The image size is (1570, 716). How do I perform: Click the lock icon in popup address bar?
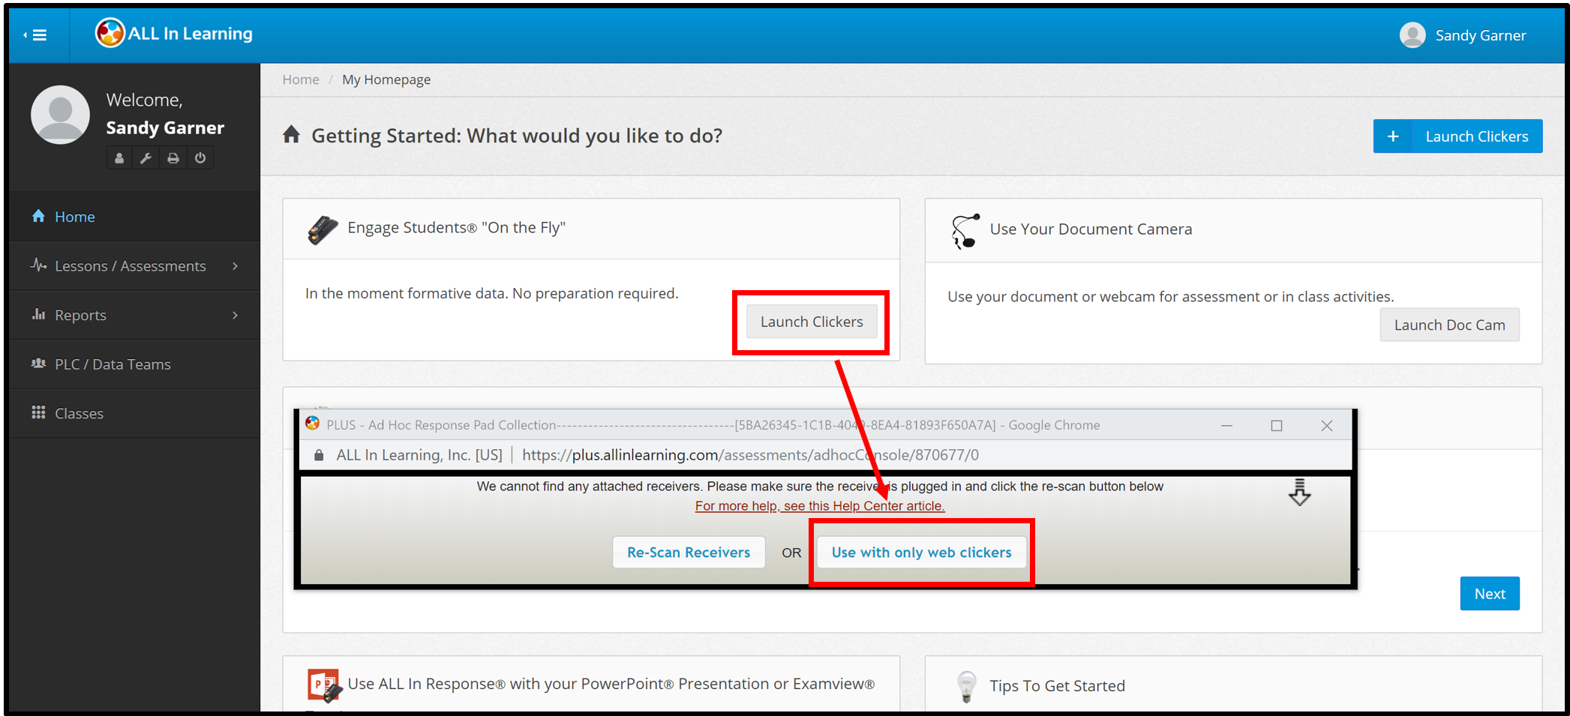[319, 455]
